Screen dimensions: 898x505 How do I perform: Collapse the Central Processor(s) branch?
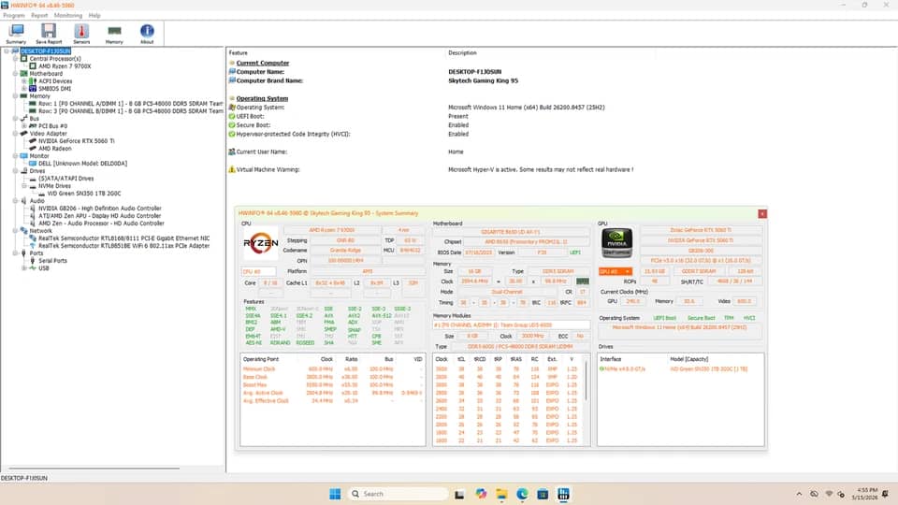pos(16,58)
